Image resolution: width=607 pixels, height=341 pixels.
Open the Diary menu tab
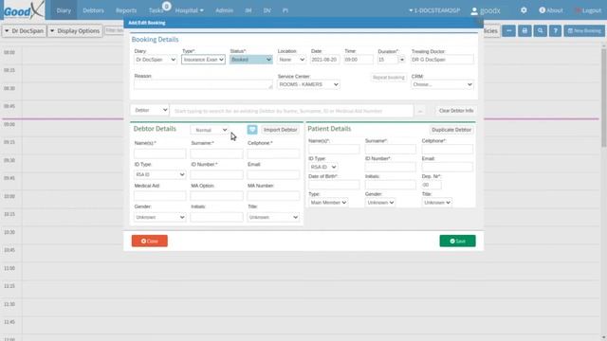click(x=64, y=10)
